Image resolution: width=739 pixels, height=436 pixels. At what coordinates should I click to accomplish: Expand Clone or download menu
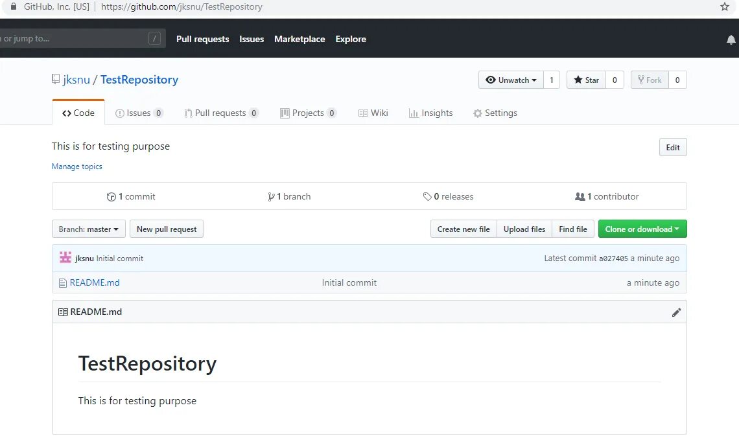[642, 229]
